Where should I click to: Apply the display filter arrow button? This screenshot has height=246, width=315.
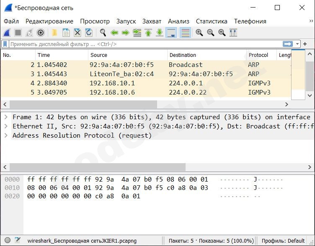288,44
